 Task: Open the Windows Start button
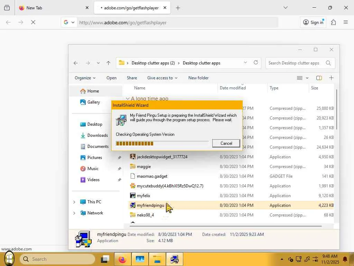point(9,258)
